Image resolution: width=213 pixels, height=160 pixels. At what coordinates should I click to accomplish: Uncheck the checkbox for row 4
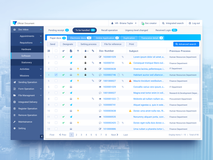(x=56, y=75)
